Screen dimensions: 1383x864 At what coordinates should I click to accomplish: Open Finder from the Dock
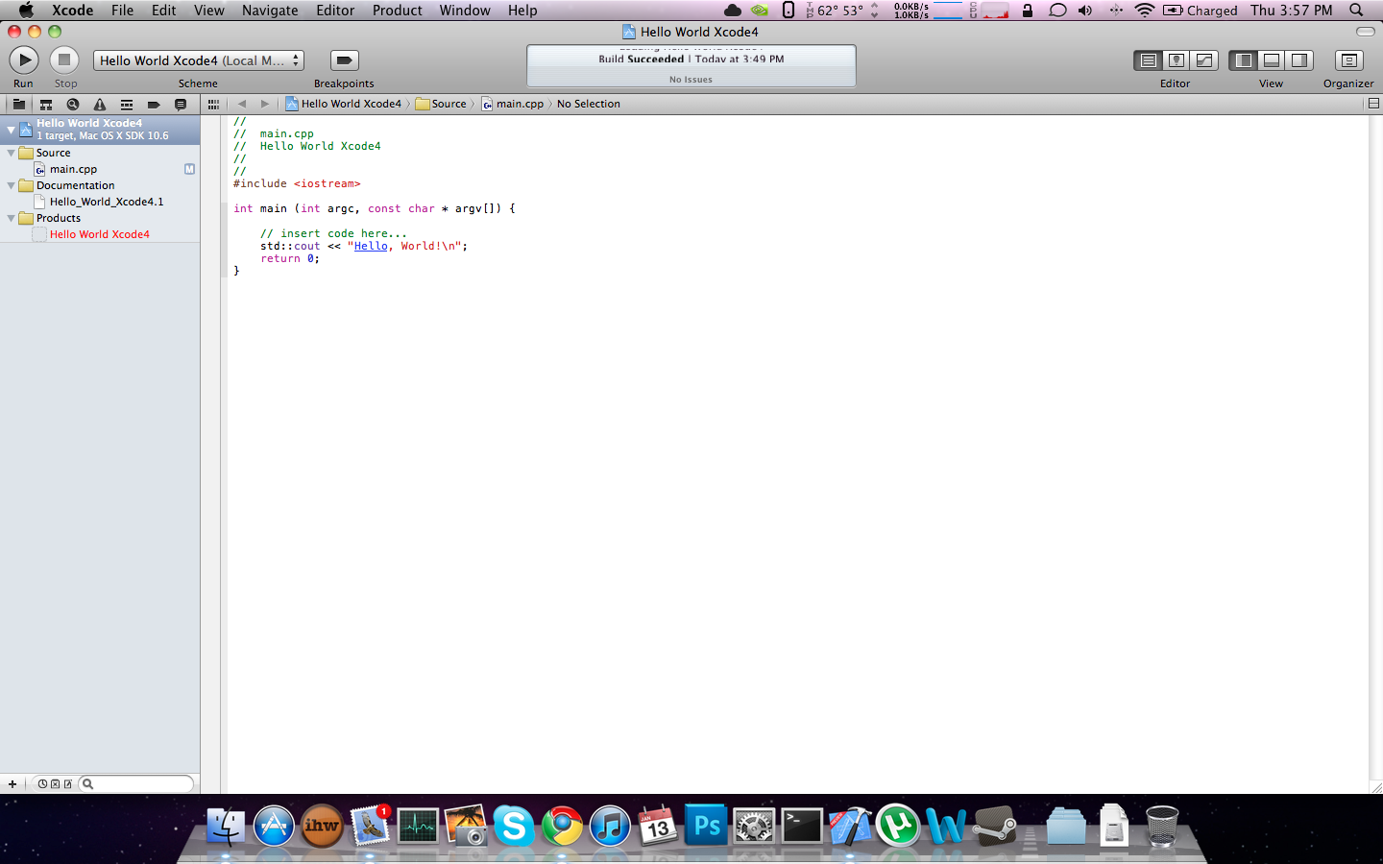pyautogui.click(x=226, y=827)
